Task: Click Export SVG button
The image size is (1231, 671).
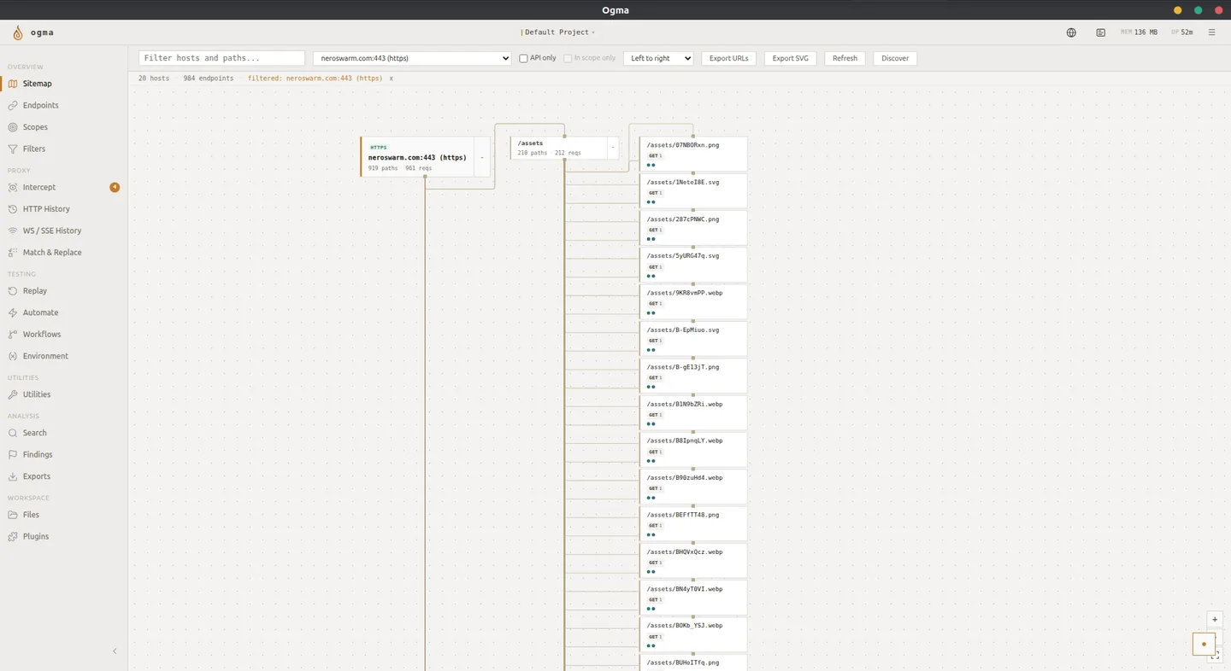Action: click(790, 58)
